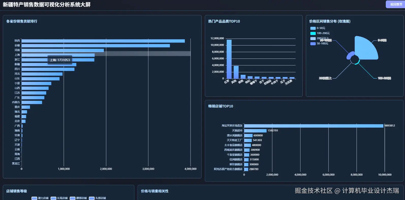405x200 pixels.
Task: Click the 山西 axis label
Action: [x=17, y=88]
